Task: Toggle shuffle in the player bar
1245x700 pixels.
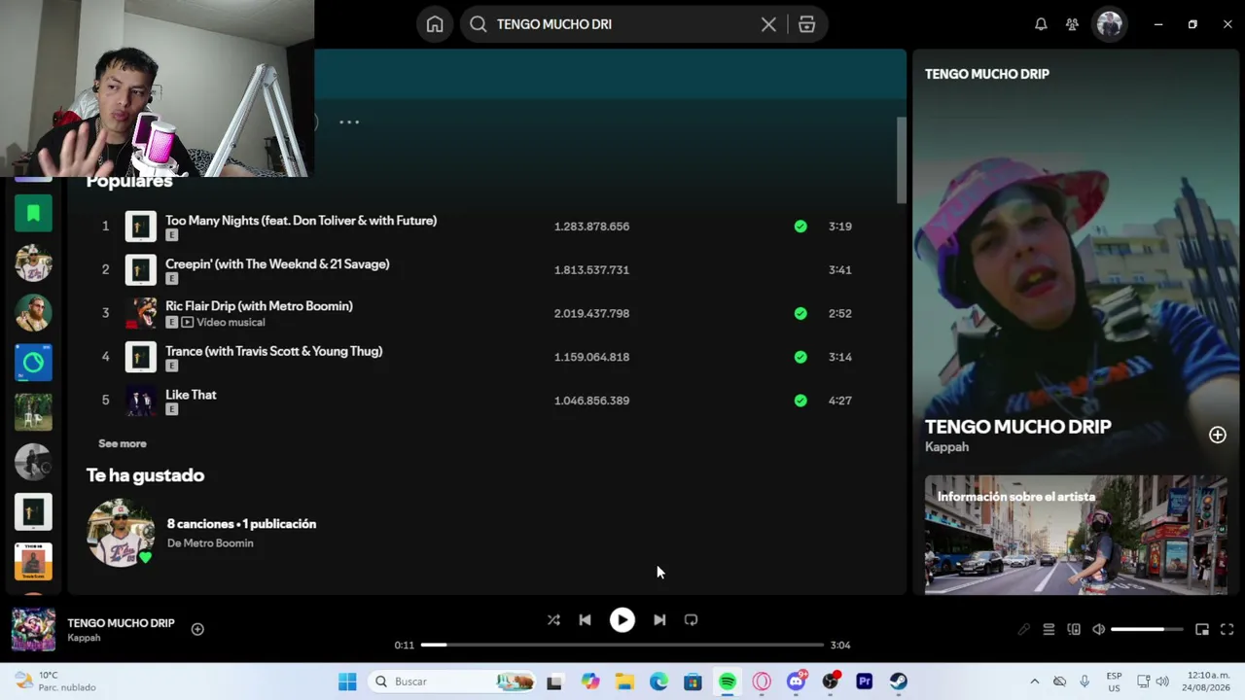Action: tap(553, 620)
